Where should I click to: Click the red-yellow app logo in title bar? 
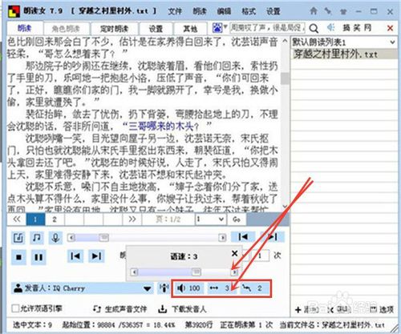[14, 11]
